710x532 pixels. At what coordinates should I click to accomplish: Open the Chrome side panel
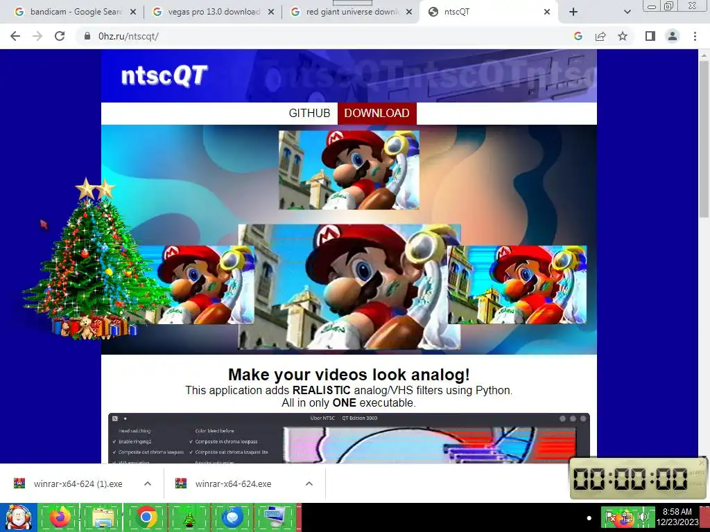coord(650,36)
